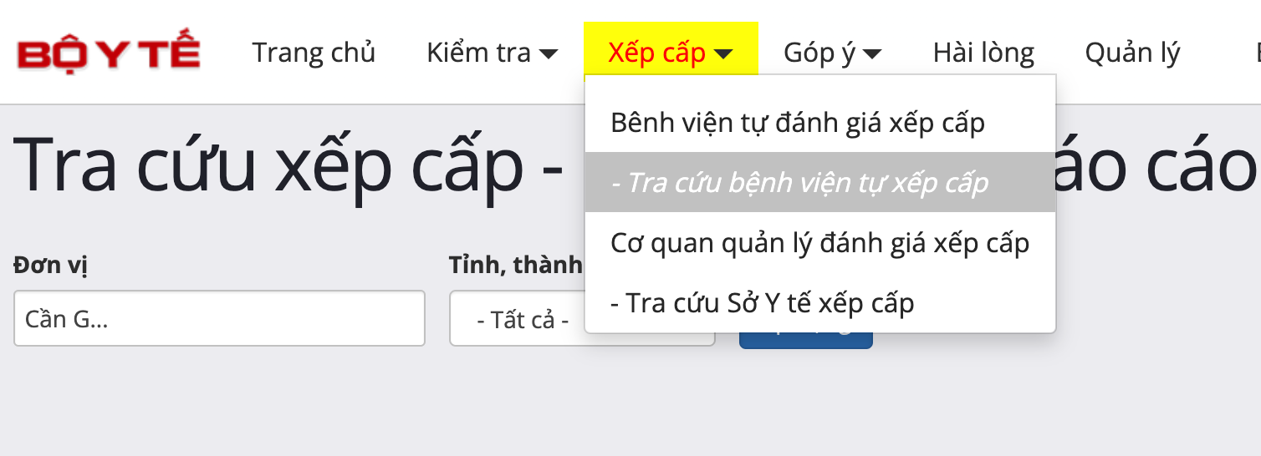Image resolution: width=1261 pixels, height=456 pixels.
Task: Select Cơ quan quản lý đánh giá xếp cấp
Action: pos(819,243)
